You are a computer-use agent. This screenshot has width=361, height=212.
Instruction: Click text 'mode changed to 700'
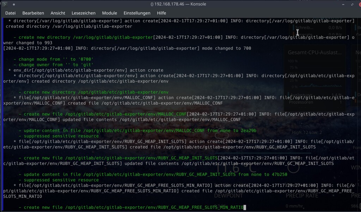(x=227, y=48)
